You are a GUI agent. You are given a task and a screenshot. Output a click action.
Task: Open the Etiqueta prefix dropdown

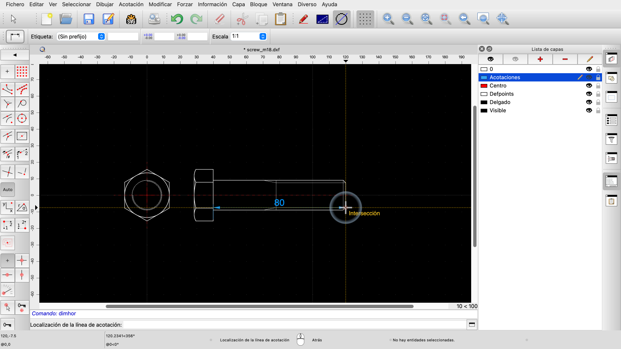(x=101, y=36)
